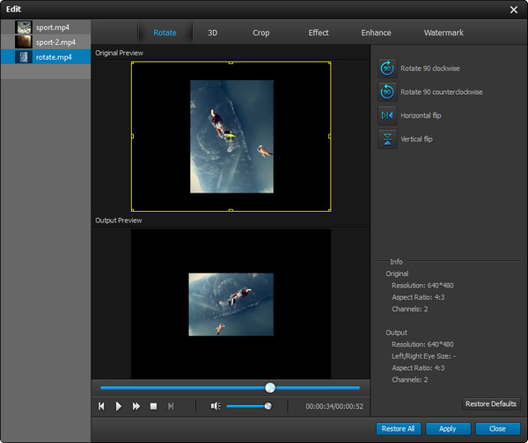Click the Apply button
The height and width of the screenshot is (443, 528).
coord(448,429)
